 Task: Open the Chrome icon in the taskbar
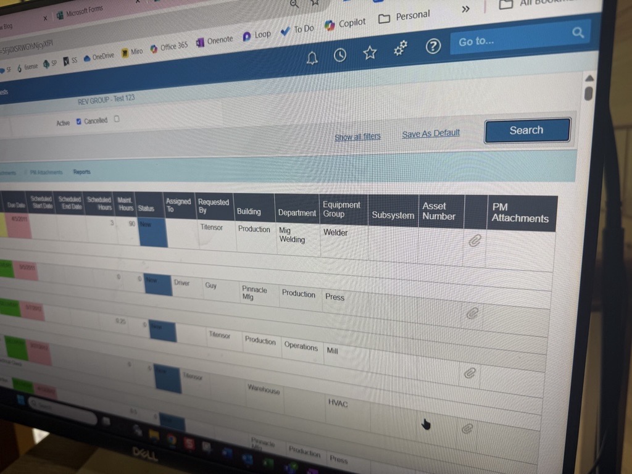coord(172,439)
